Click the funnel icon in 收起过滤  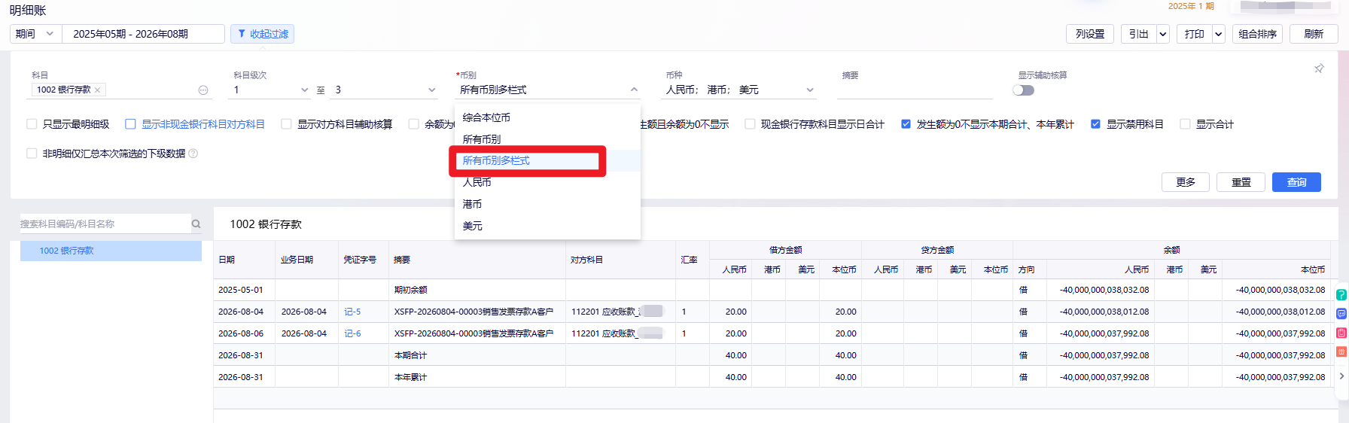point(242,34)
